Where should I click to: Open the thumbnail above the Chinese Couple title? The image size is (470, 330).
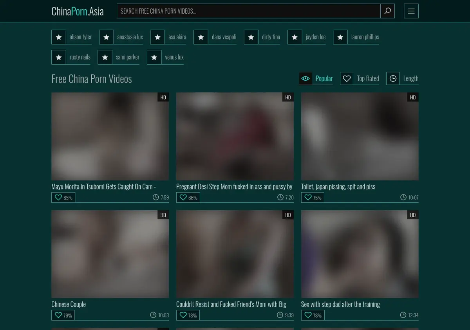coord(110,254)
